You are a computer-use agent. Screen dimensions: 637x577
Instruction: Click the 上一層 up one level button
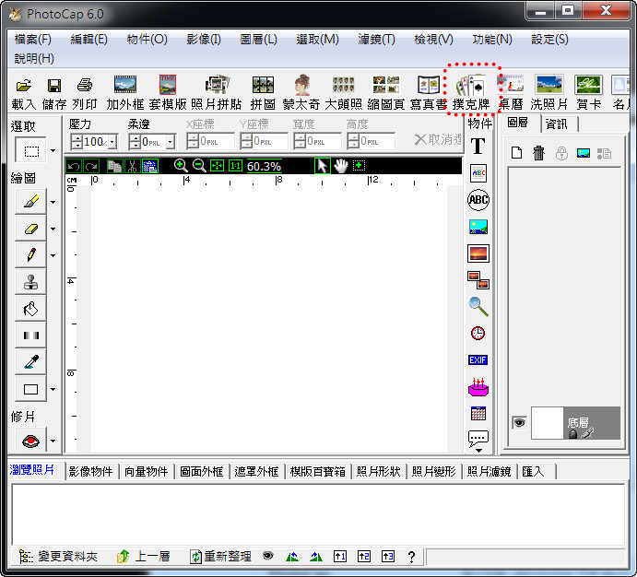click(143, 557)
